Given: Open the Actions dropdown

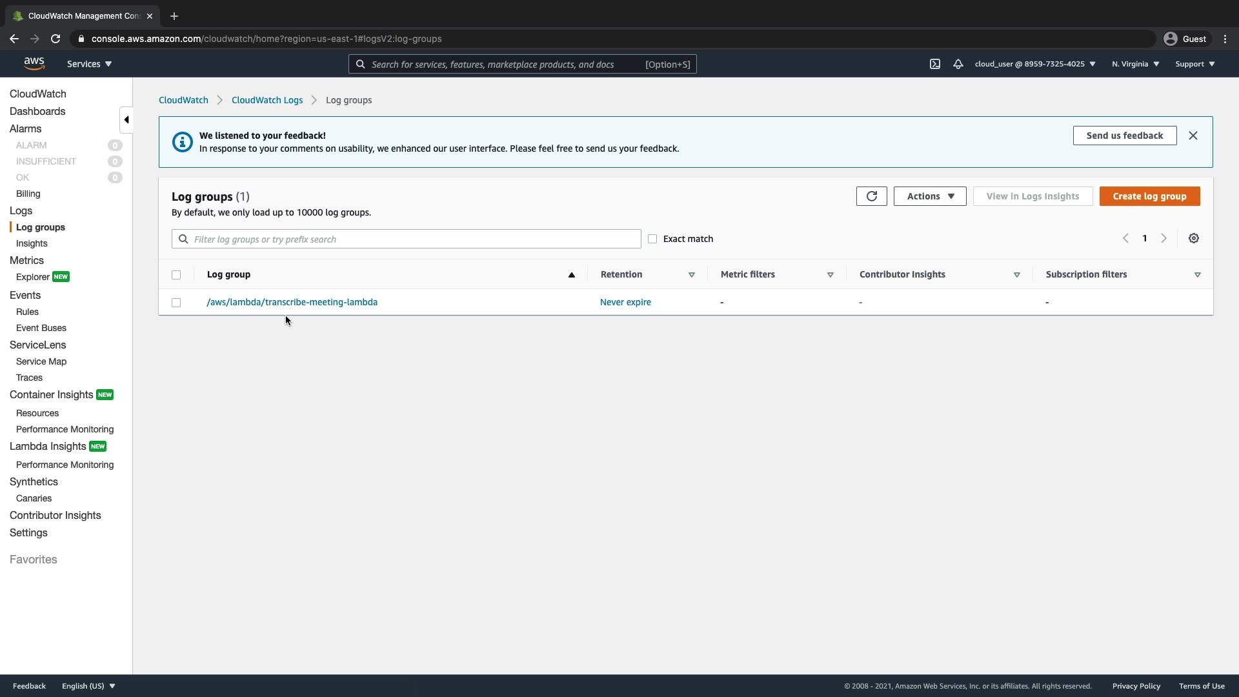Looking at the screenshot, I should [x=930, y=196].
